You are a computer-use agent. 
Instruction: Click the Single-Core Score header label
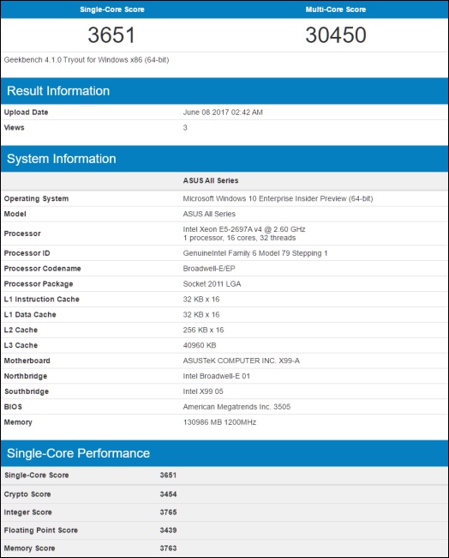[112, 9]
